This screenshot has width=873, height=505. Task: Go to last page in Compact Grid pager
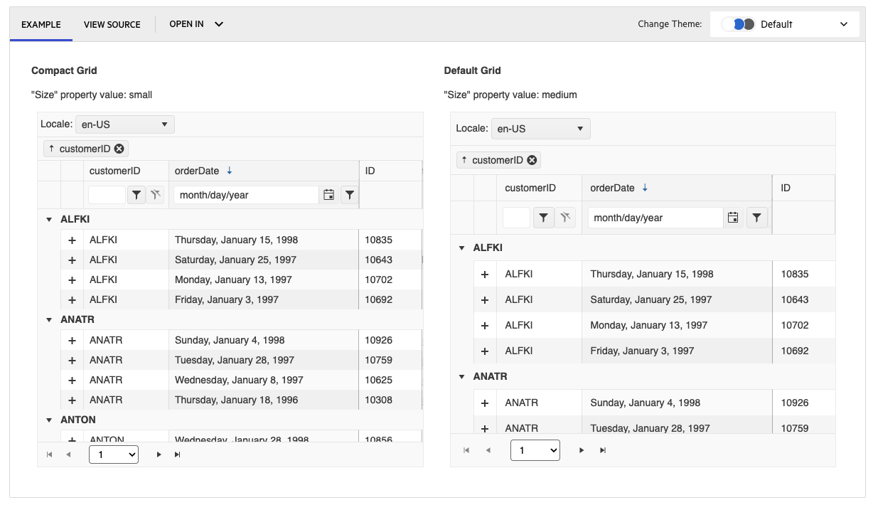pyautogui.click(x=177, y=455)
